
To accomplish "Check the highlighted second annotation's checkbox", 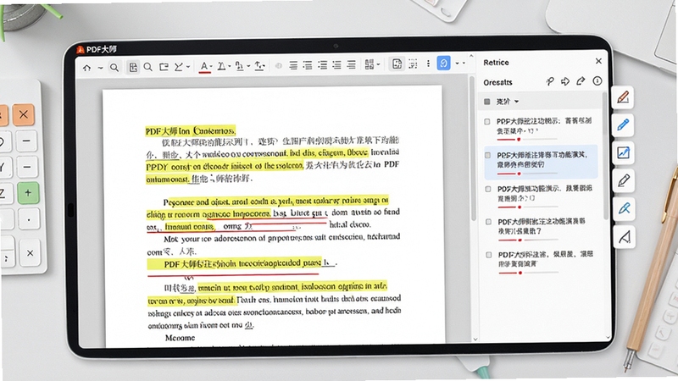I will [488, 155].
